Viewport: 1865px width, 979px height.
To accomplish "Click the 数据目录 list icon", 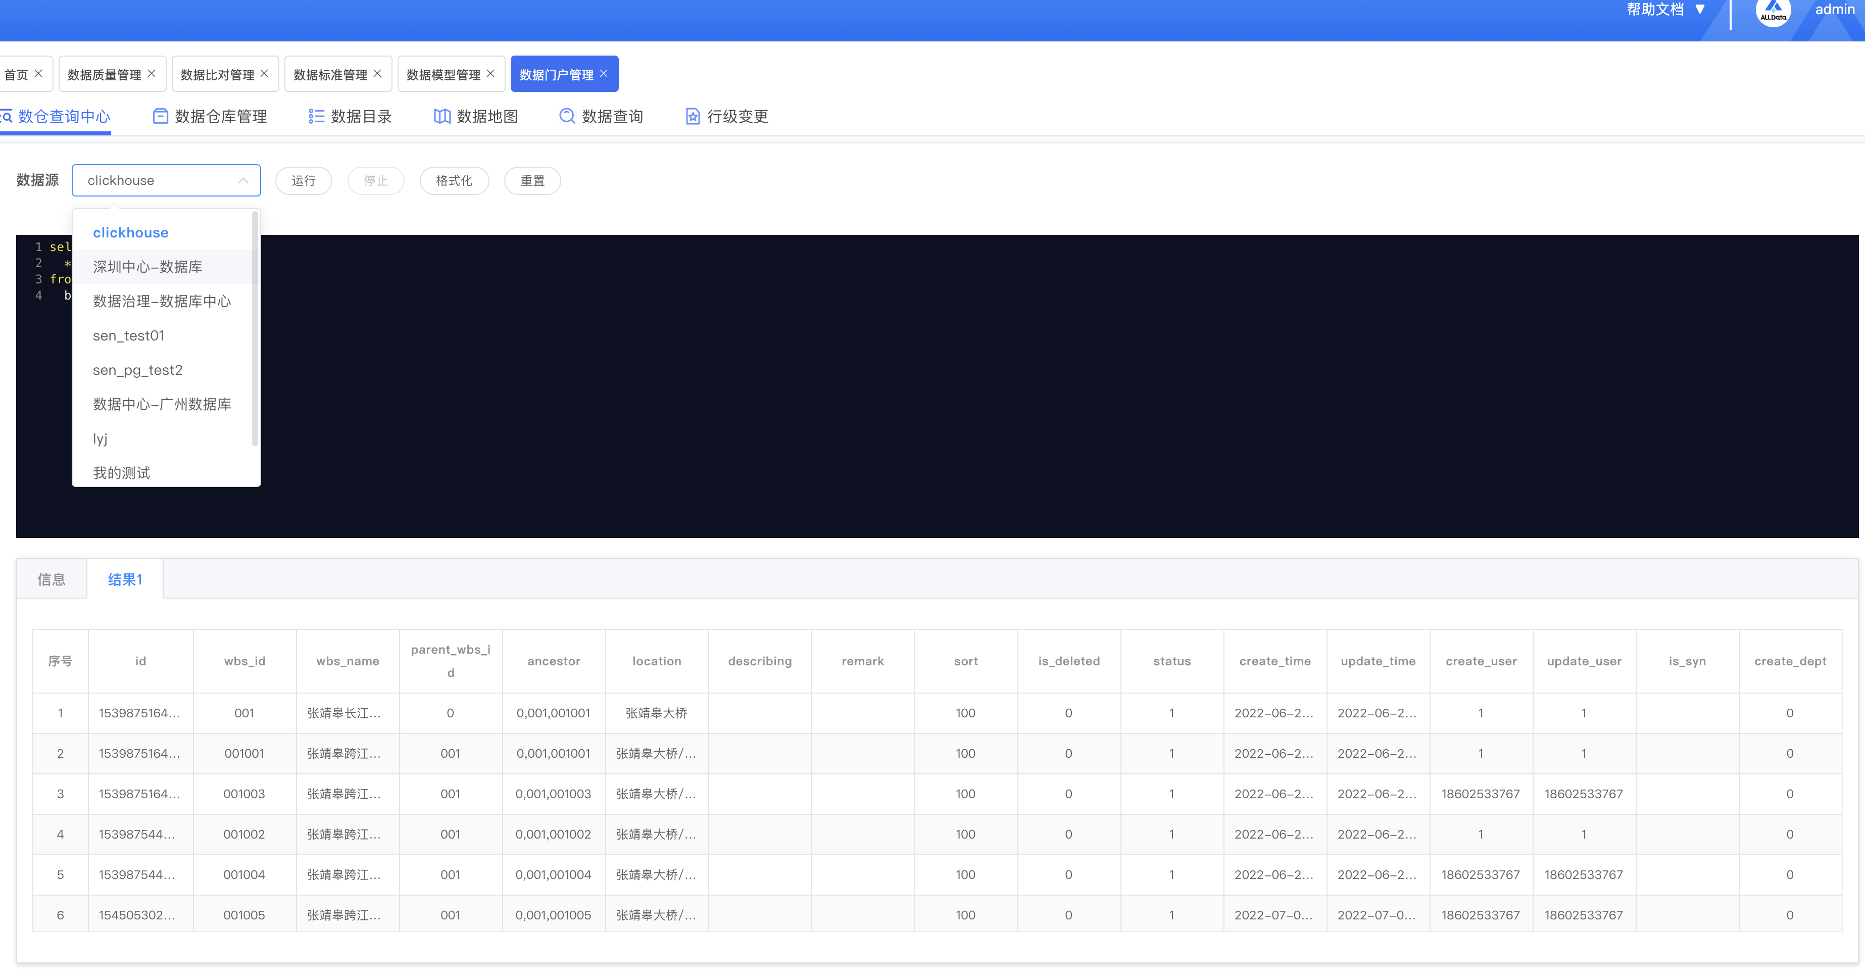I will tap(316, 116).
